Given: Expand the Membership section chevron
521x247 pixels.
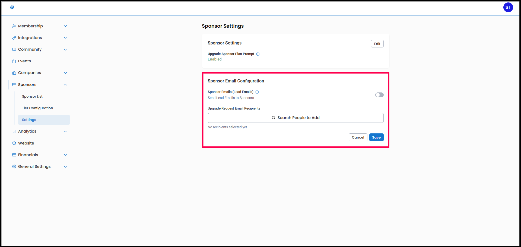Looking at the screenshot, I should click(65, 26).
